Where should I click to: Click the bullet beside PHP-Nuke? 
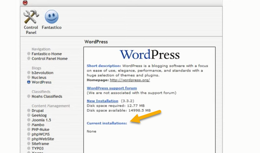click(29, 129)
